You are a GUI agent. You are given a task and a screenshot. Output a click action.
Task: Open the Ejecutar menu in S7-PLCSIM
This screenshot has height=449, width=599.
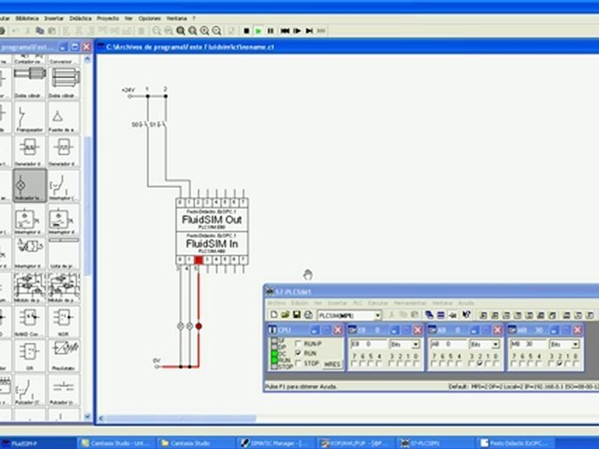pyautogui.click(x=378, y=303)
